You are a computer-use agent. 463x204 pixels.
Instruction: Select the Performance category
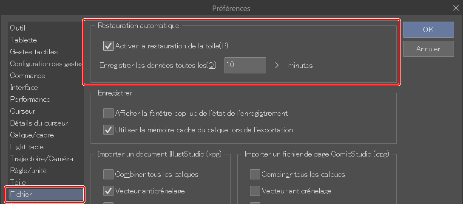point(30,99)
